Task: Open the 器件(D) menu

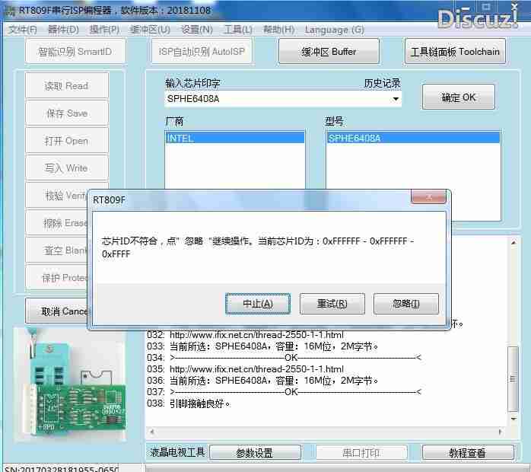Action: [63, 30]
